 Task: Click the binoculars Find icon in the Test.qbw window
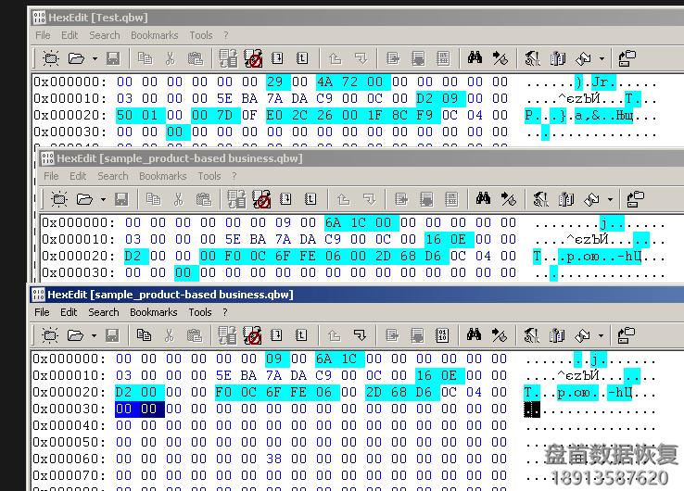pos(475,58)
